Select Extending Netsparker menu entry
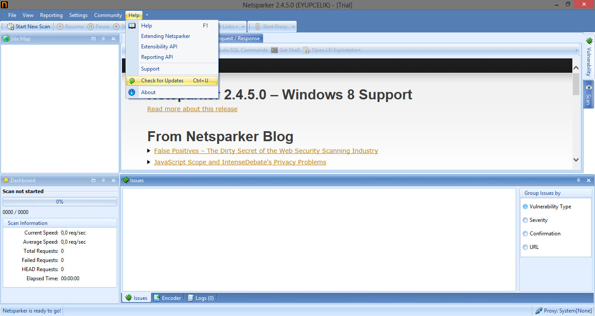Viewport: 595px width, 316px height. point(172,36)
